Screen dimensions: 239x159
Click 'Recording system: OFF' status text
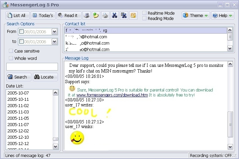(x=211, y=155)
